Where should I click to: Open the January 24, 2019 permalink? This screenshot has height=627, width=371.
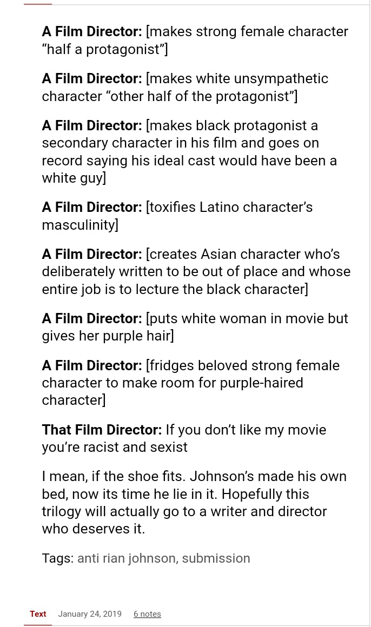pos(90,614)
